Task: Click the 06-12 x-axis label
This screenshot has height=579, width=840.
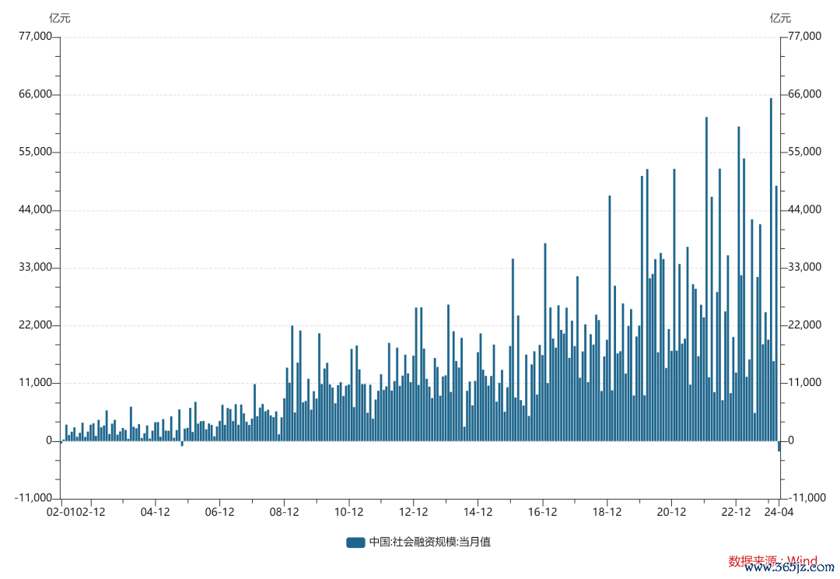Action: [219, 512]
